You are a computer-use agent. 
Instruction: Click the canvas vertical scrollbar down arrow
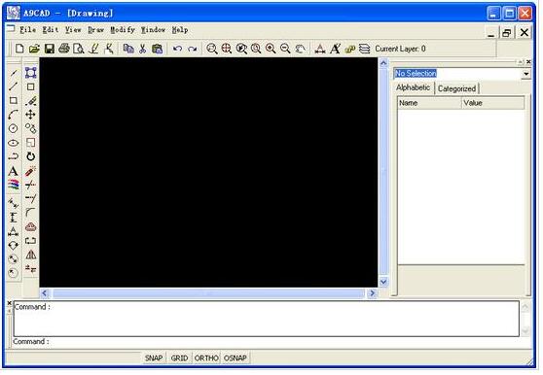[383, 282]
